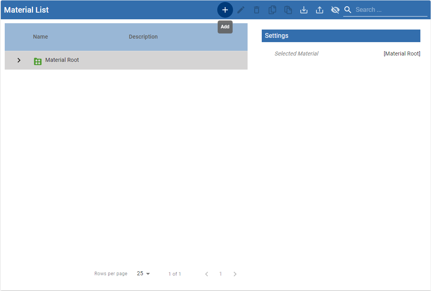Select the Material Root row name
The height and width of the screenshot is (291, 431).
[x=62, y=60]
